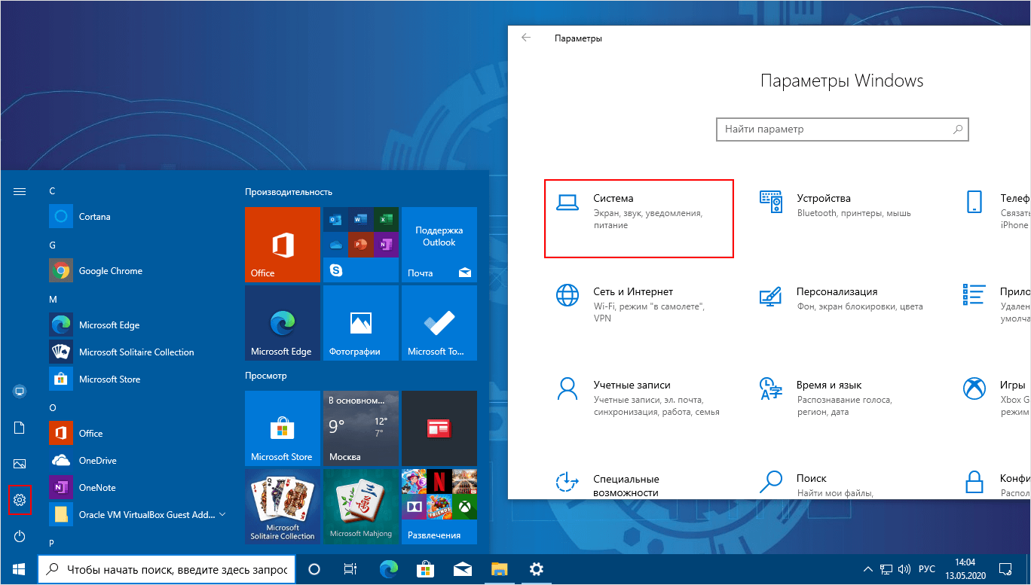The height and width of the screenshot is (585, 1031).
Task: Open Учетные записи settings category
Action: [x=639, y=398]
